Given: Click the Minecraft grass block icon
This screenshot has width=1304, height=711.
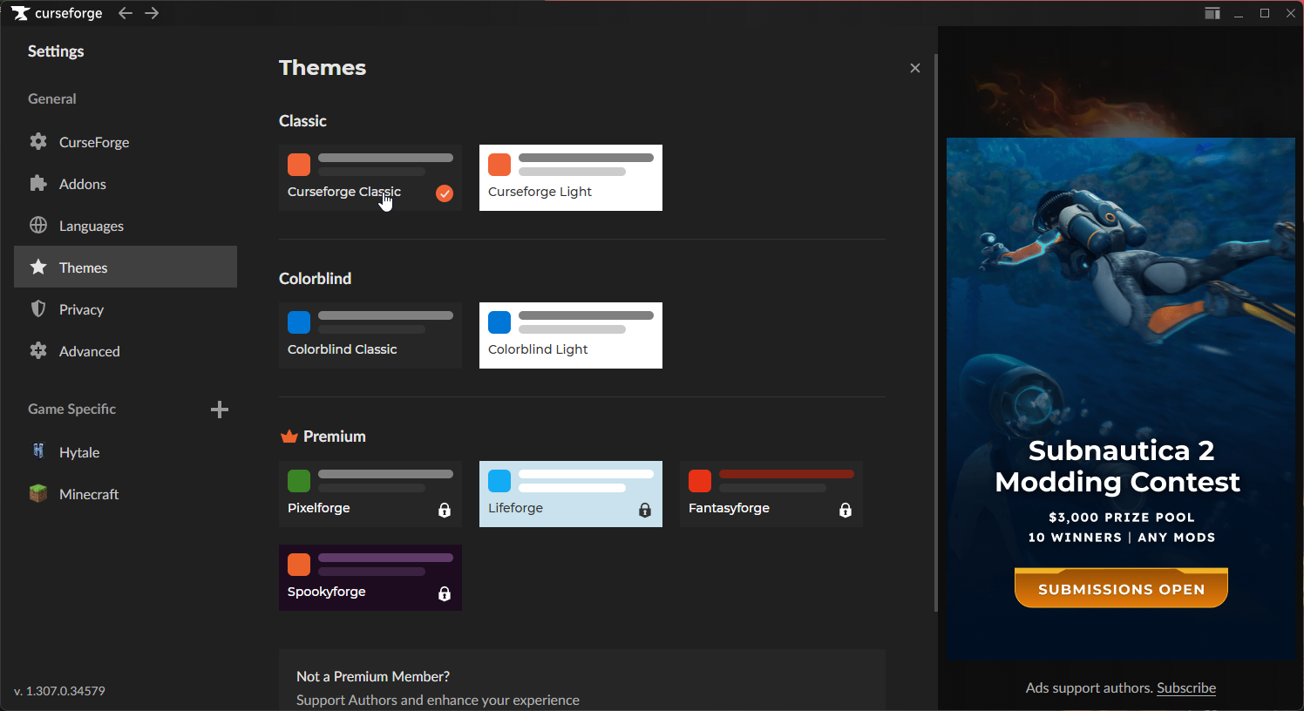Looking at the screenshot, I should coord(38,493).
